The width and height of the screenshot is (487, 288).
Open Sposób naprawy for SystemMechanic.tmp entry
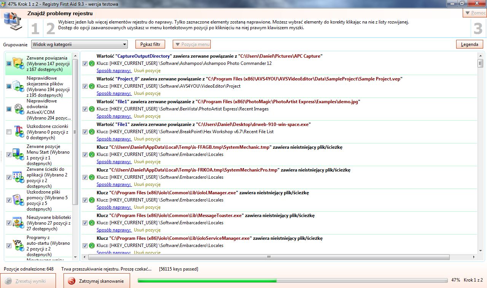click(114, 162)
